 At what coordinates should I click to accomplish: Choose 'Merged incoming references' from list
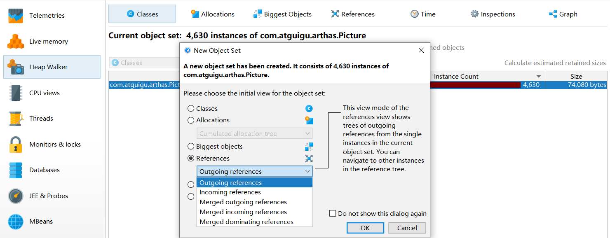click(x=243, y=212)
